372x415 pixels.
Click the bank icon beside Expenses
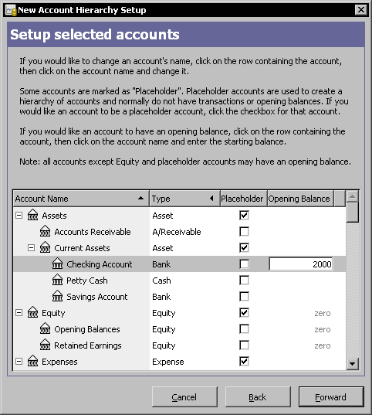[x=32, y=361]
